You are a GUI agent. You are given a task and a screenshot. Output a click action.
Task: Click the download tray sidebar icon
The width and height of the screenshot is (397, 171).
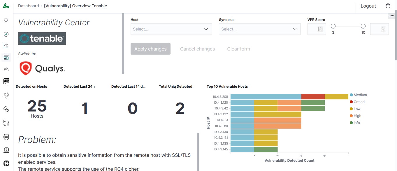coord(6,69)
